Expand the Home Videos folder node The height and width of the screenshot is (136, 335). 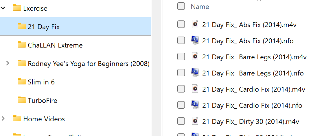click(3, 118)
